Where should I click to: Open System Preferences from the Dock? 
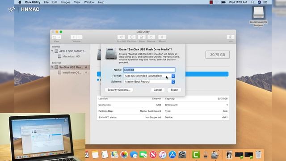182,155
